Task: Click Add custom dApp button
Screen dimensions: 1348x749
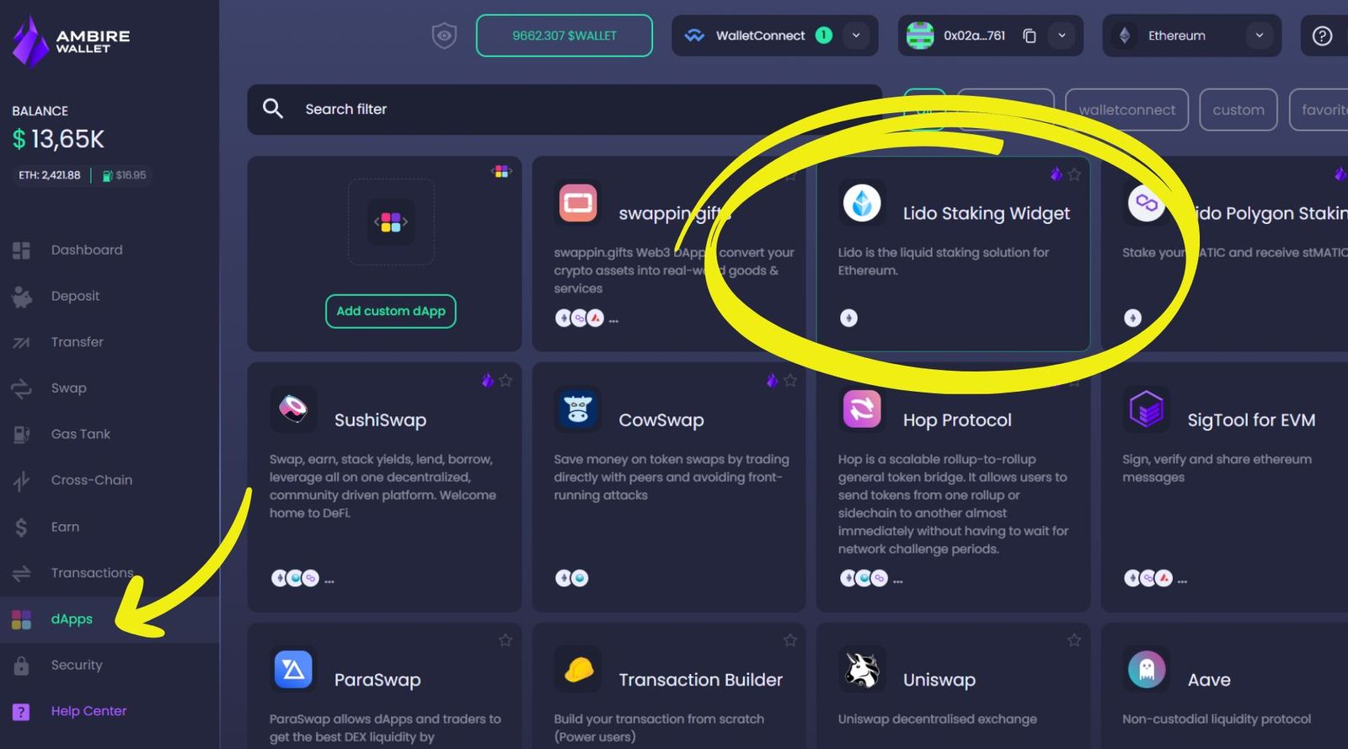Action: coord(391,311)
